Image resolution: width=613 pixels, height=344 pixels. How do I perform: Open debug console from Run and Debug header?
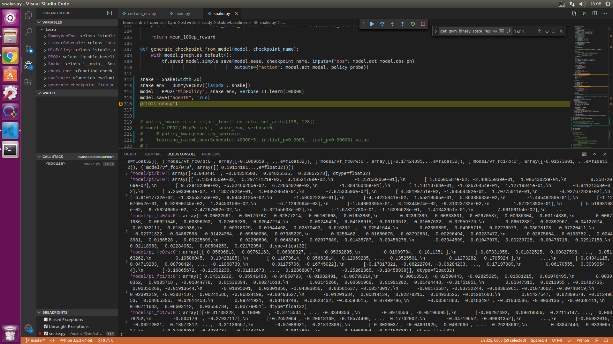(x=110, y=13)
